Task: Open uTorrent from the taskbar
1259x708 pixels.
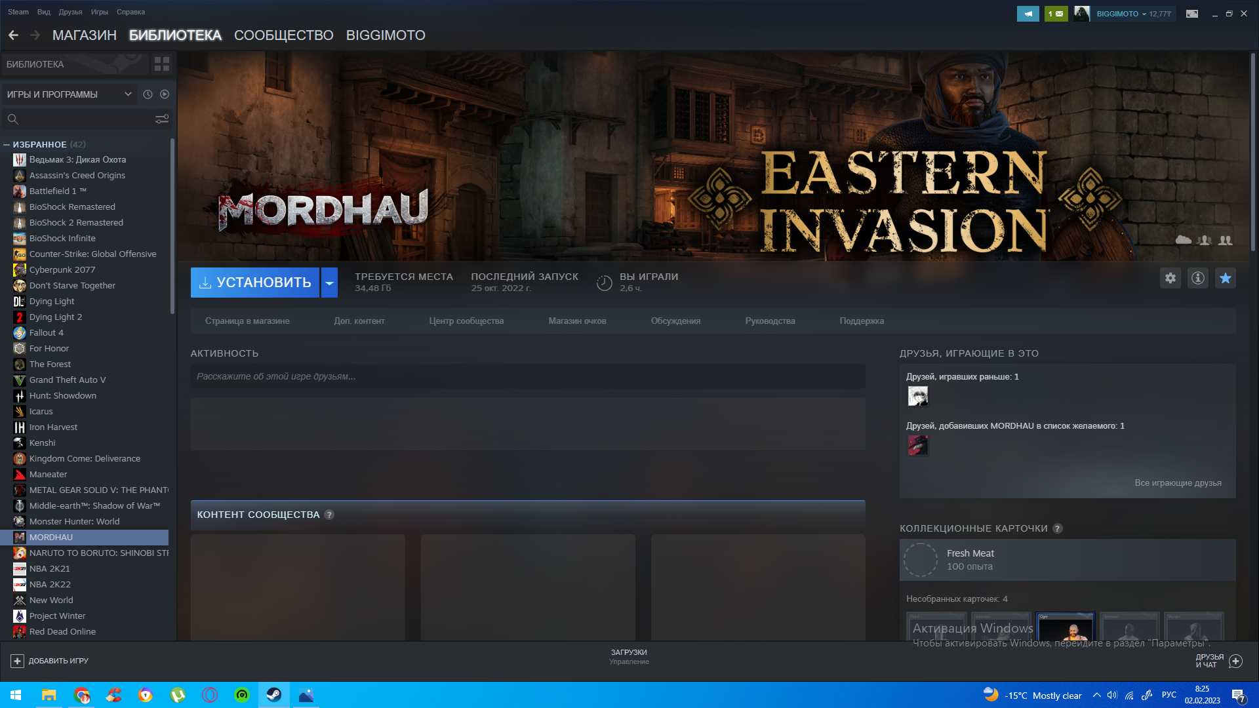Action: click(178, 695)
